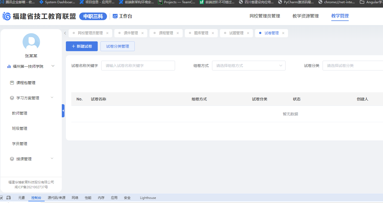Open the DevTools 网络 tab

[75, 198]
